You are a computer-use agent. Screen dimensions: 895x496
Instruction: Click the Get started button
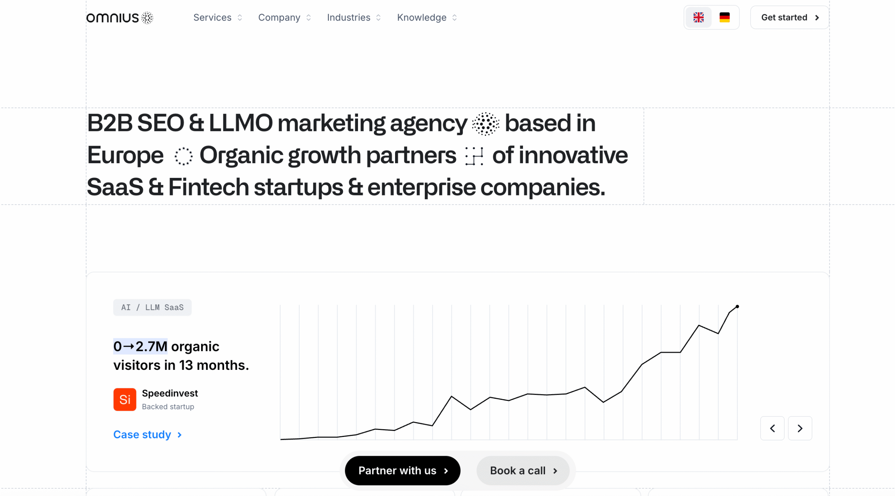[x=789, y=17]
